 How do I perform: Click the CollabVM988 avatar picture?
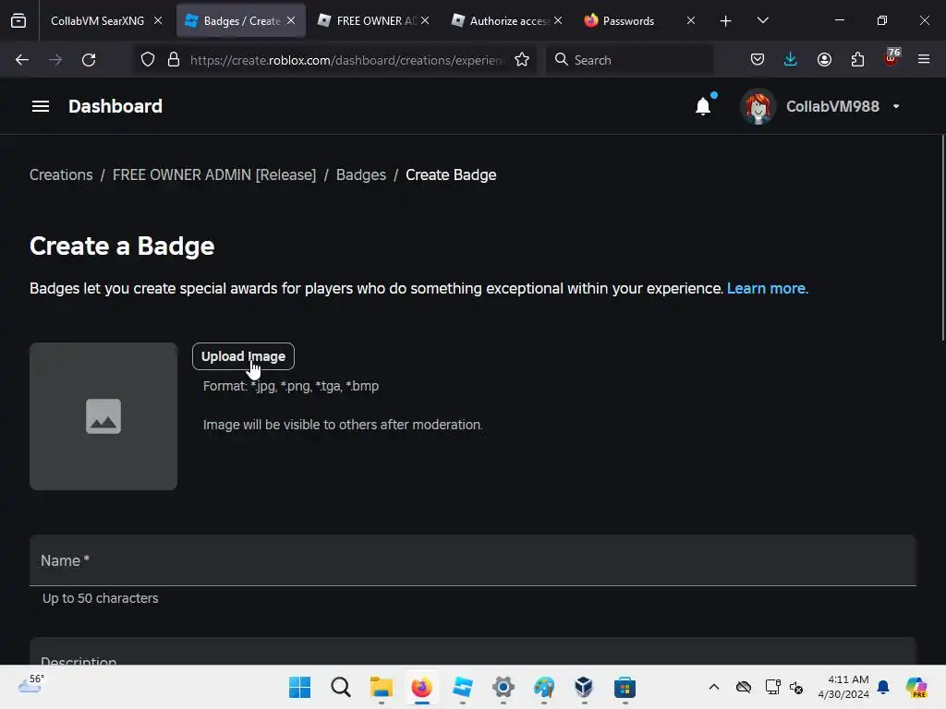click(x=758, y=107)
